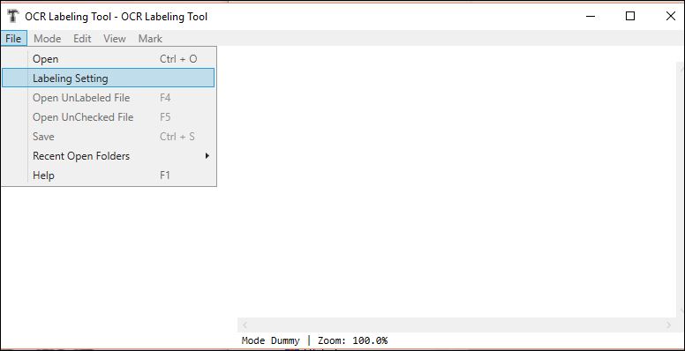Minimize the OCR Labeling Tool window
This screenshot has height=351, width=685.
point(591,16)
